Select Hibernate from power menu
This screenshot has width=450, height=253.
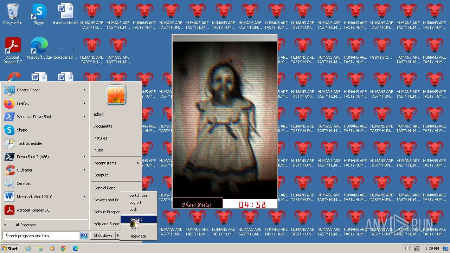coord(139,236)
